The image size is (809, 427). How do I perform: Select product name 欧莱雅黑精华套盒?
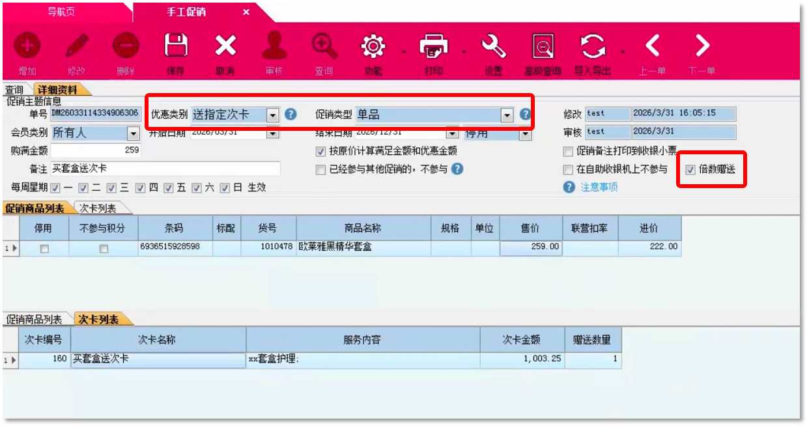pyautogui.click(x=363, y=247)
